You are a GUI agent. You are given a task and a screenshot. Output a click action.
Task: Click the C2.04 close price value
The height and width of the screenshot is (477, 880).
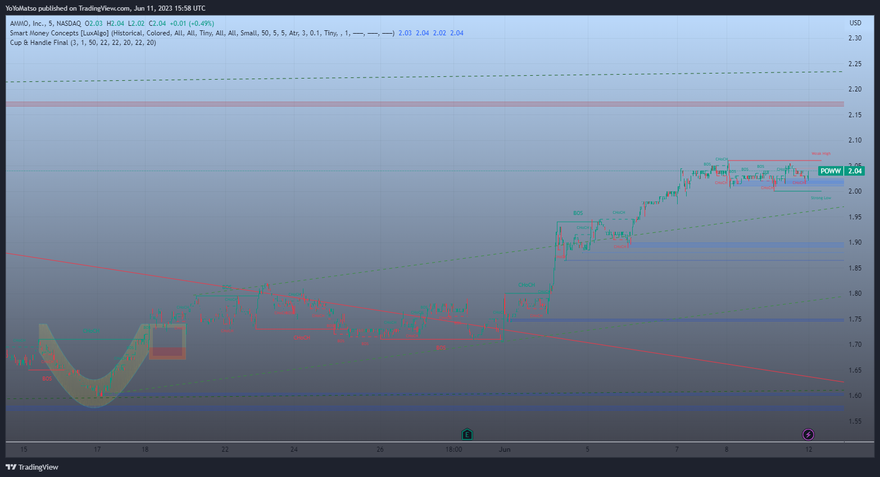(157, 24)
